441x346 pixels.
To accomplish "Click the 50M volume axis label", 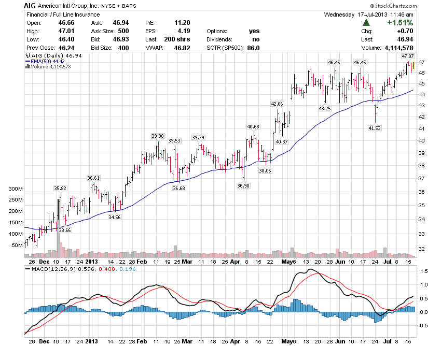I will [17, 246].
